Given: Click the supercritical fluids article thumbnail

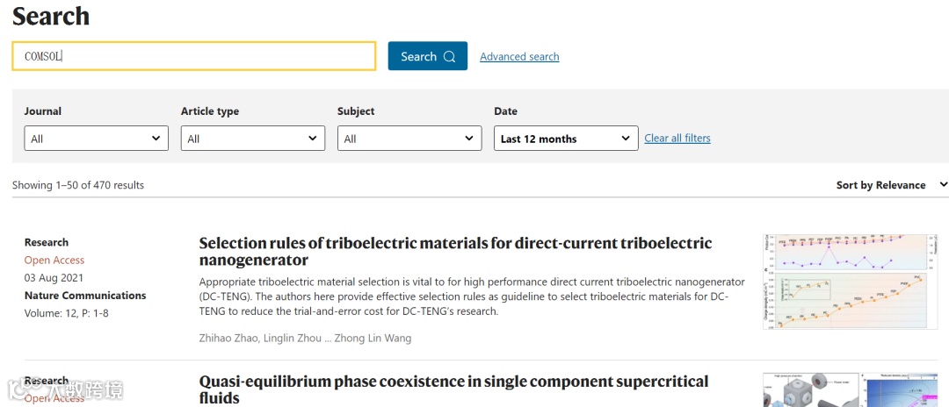Looking at the screenshot, I should [x=850, y=390].
